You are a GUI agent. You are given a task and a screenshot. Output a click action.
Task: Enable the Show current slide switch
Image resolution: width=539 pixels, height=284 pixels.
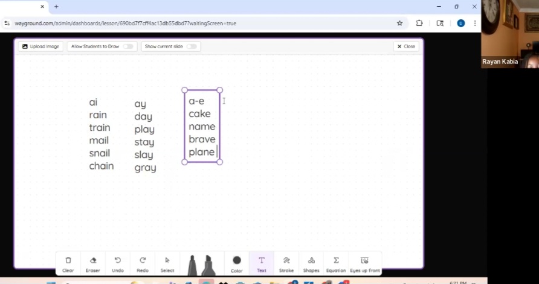point(192,46)
